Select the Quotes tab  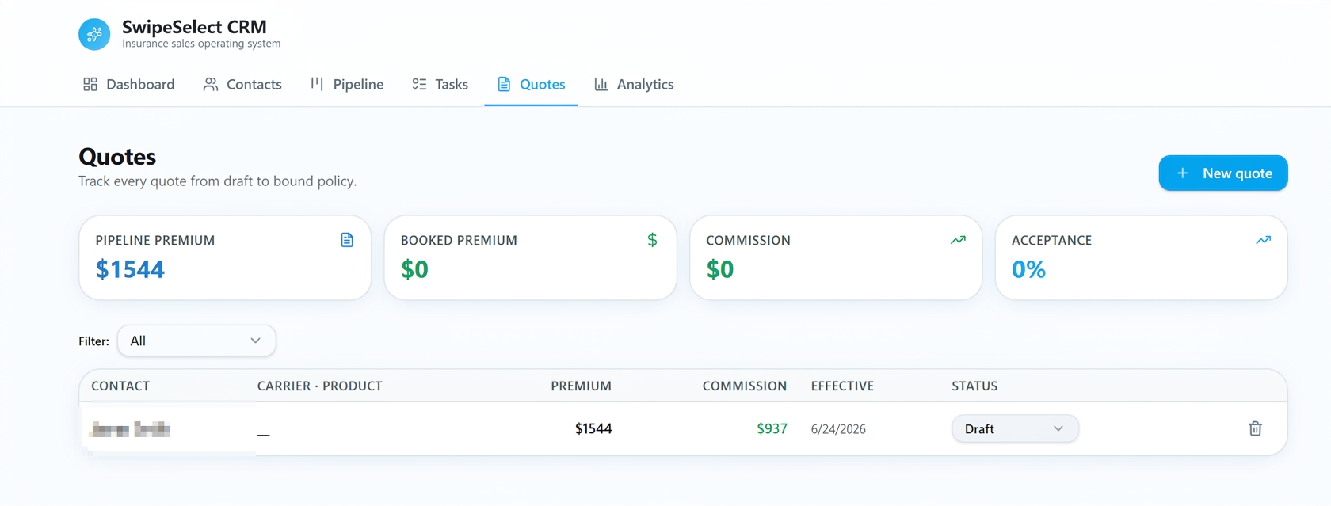point(531,84)
